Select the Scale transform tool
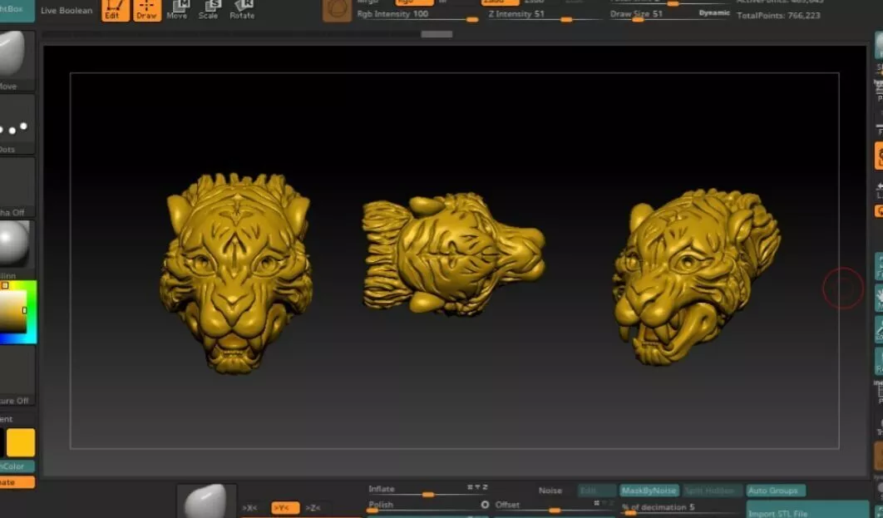This screenshot has height=518, width=883. pyautogui.click(x=209, y=10)
